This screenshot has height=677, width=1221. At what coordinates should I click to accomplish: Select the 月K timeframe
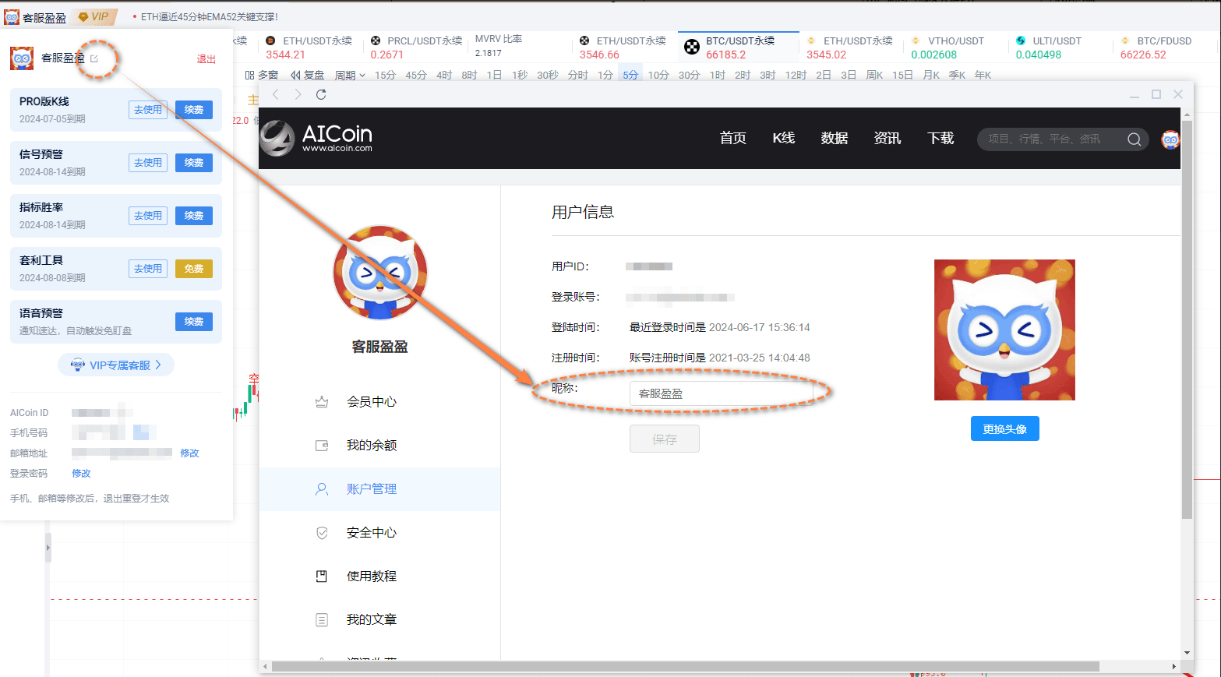pos(931,76)
